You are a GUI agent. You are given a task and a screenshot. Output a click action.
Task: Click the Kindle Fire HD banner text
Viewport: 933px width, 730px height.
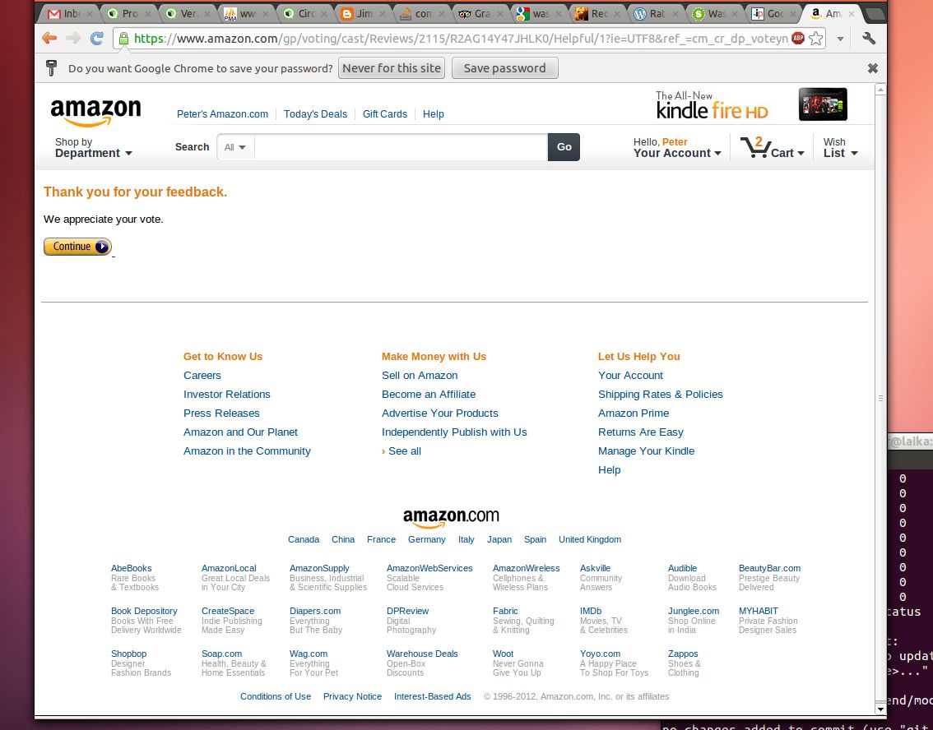point(712,105)
